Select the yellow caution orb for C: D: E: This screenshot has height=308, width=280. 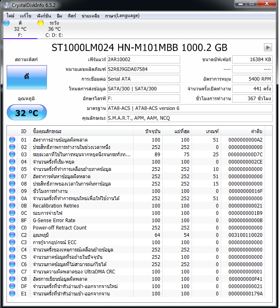(x=41, y=23)
